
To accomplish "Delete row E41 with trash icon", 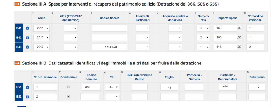I will click(27, 28).
